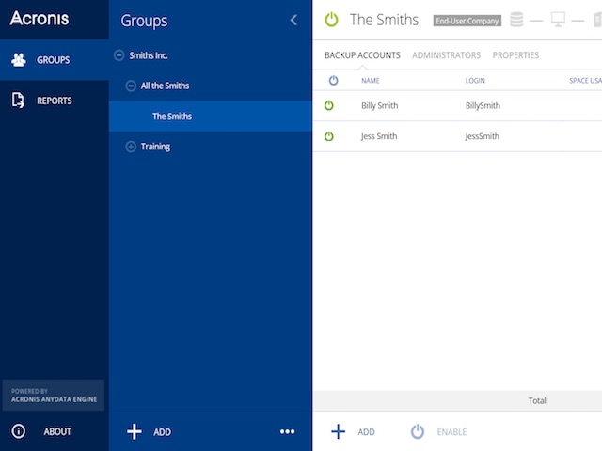
Task: Switch to Properties tab
Action: pyautogui.click(x=515, y=55)
